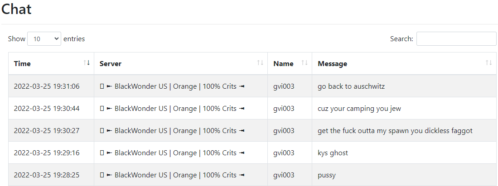The height and width of the screenshot is (186, 498).
Task: Open the Show entries count dropdown
Action: tap(44, 39)
